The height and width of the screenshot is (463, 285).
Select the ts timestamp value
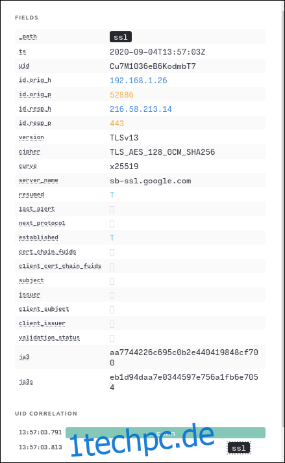[157, 52]
